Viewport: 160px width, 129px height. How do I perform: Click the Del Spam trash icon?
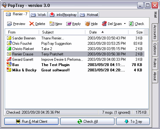pos(104,23)
